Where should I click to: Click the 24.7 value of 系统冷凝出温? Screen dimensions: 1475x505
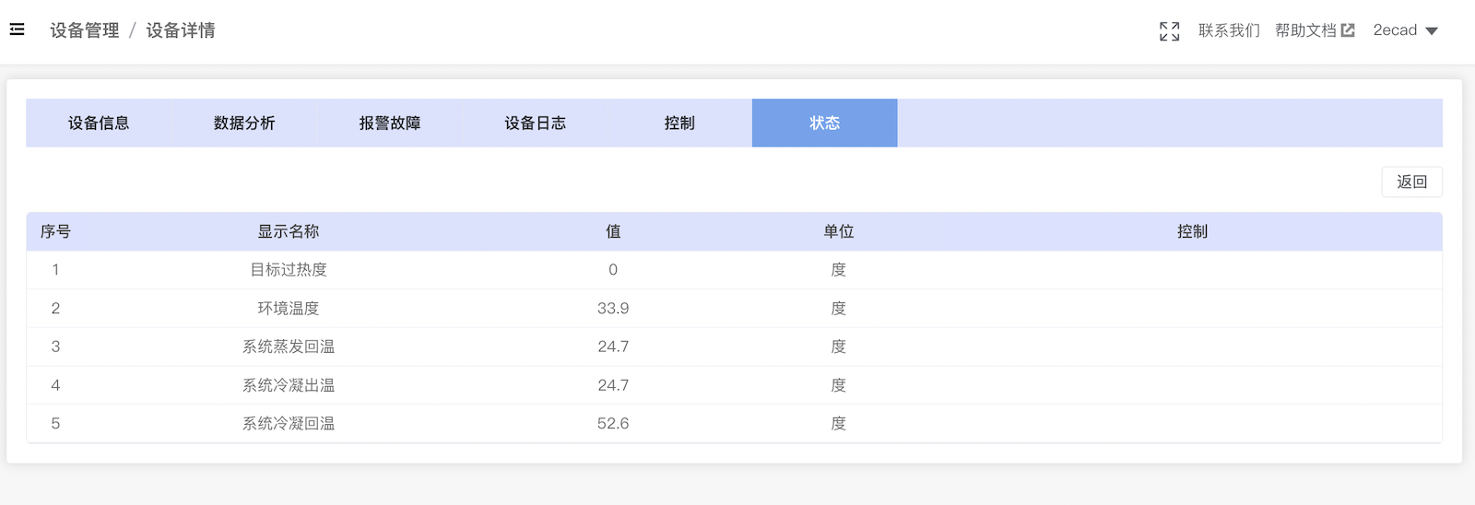(x=613, y=385)
